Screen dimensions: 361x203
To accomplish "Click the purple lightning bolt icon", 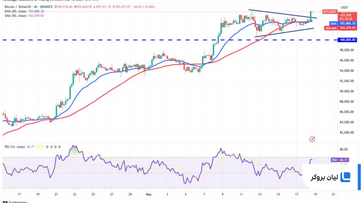I will coord(312,139).
